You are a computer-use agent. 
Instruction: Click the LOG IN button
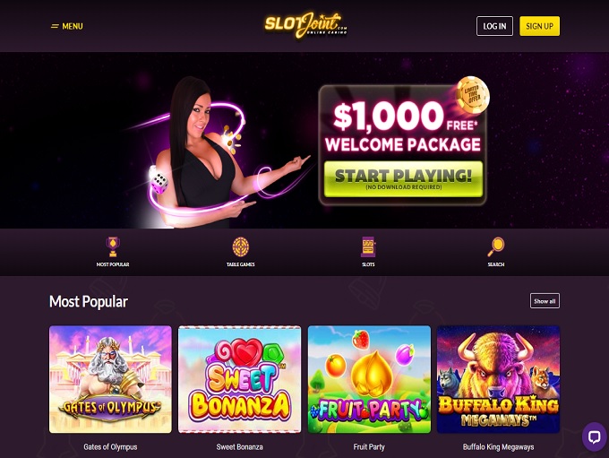[494, 26]
